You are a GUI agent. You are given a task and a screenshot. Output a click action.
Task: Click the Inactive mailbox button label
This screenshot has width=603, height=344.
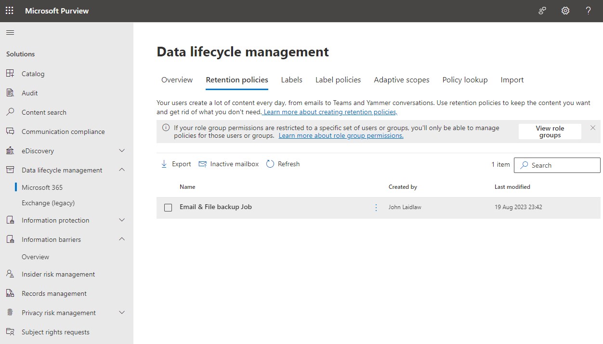(235, 164)
